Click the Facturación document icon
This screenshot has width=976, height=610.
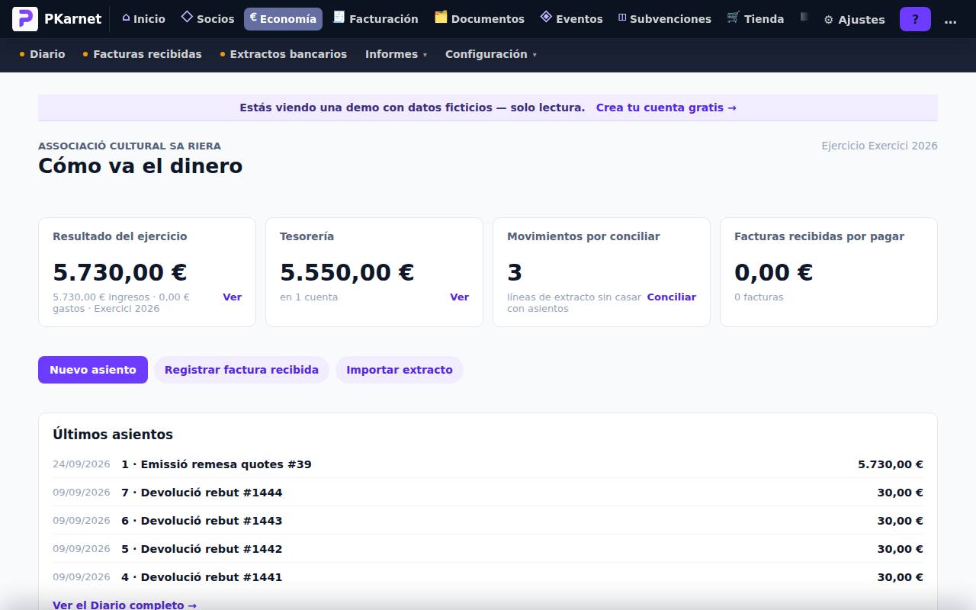point(339,17)
